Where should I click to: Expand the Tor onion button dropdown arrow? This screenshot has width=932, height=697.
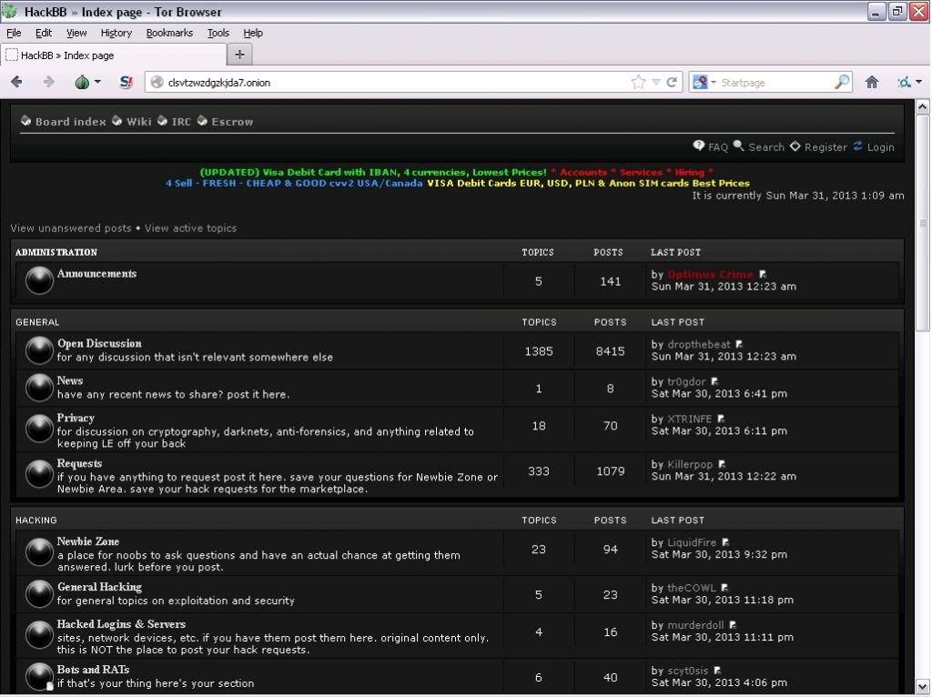(97, 82)
